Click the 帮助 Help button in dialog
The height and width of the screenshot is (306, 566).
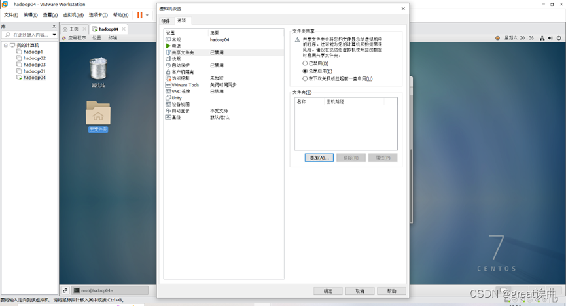click(x=392, y=291)
